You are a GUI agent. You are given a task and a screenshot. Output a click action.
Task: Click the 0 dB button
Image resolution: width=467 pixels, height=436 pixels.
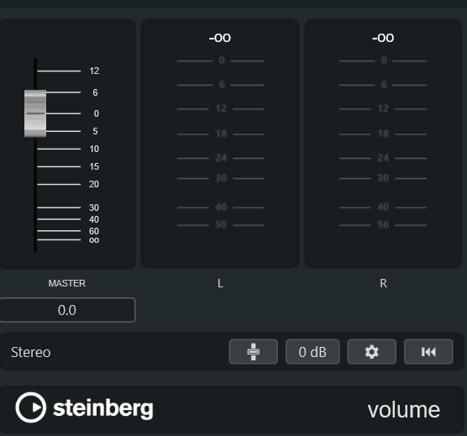point(312,351)
